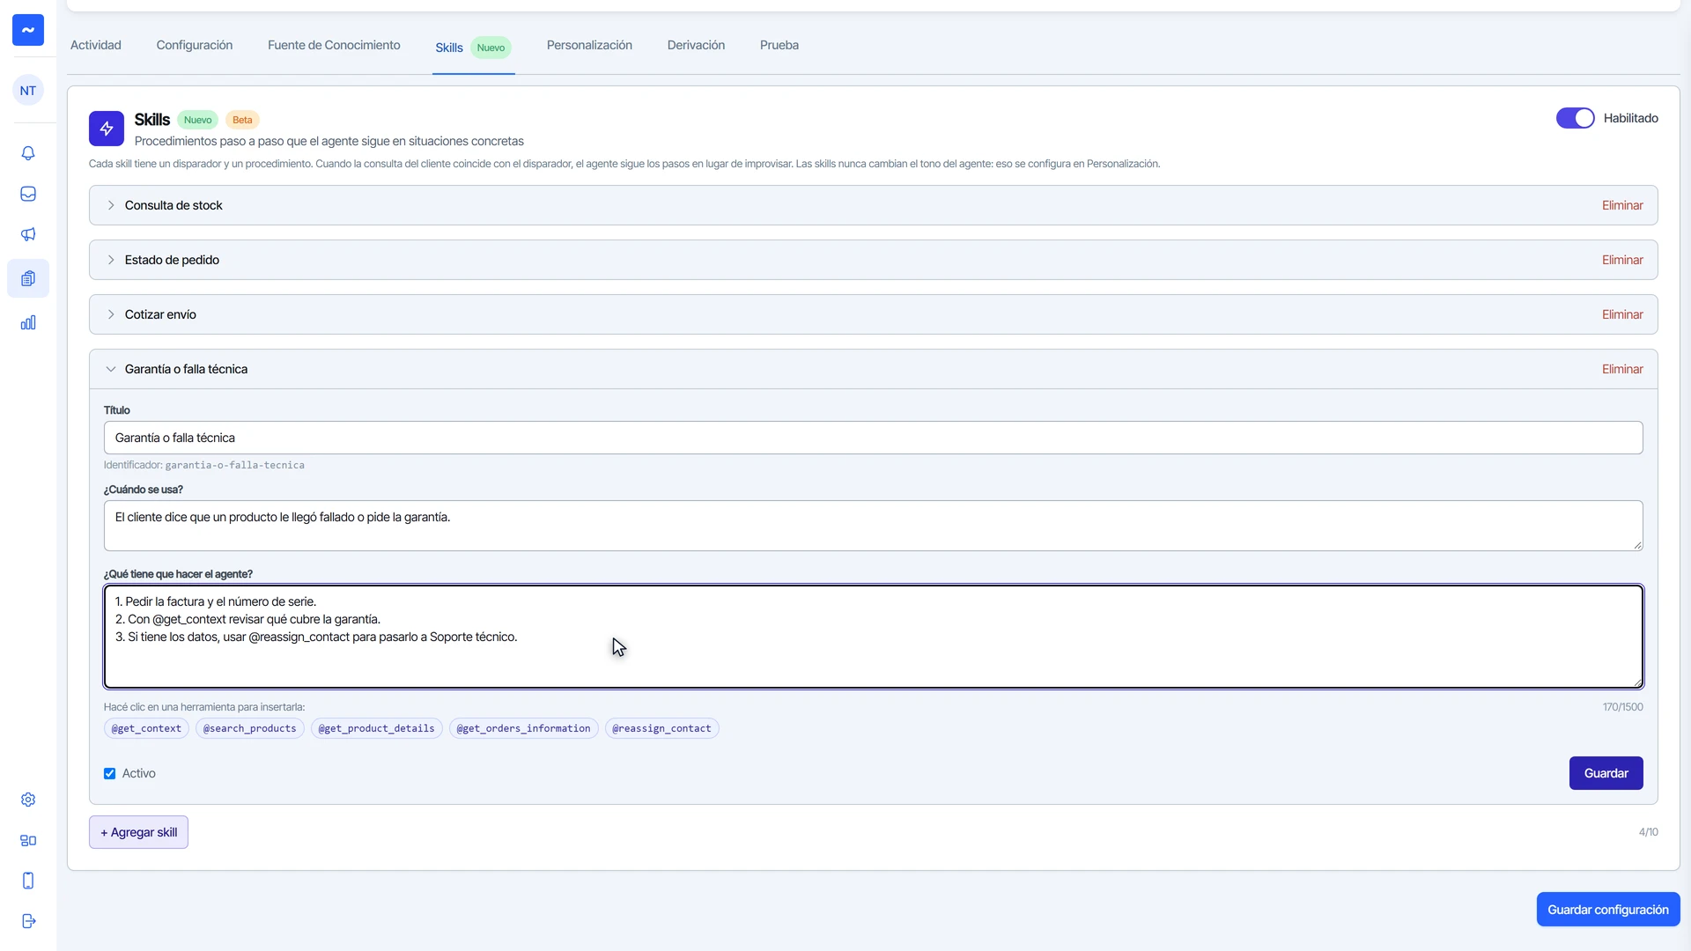Focus the Título input field
This screenshot has height=951, width=1691.
pos(873,438)
